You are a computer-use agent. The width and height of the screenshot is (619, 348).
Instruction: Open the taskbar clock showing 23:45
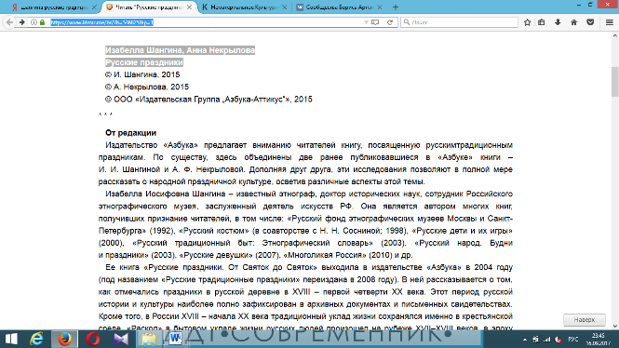tap(599, 339)
